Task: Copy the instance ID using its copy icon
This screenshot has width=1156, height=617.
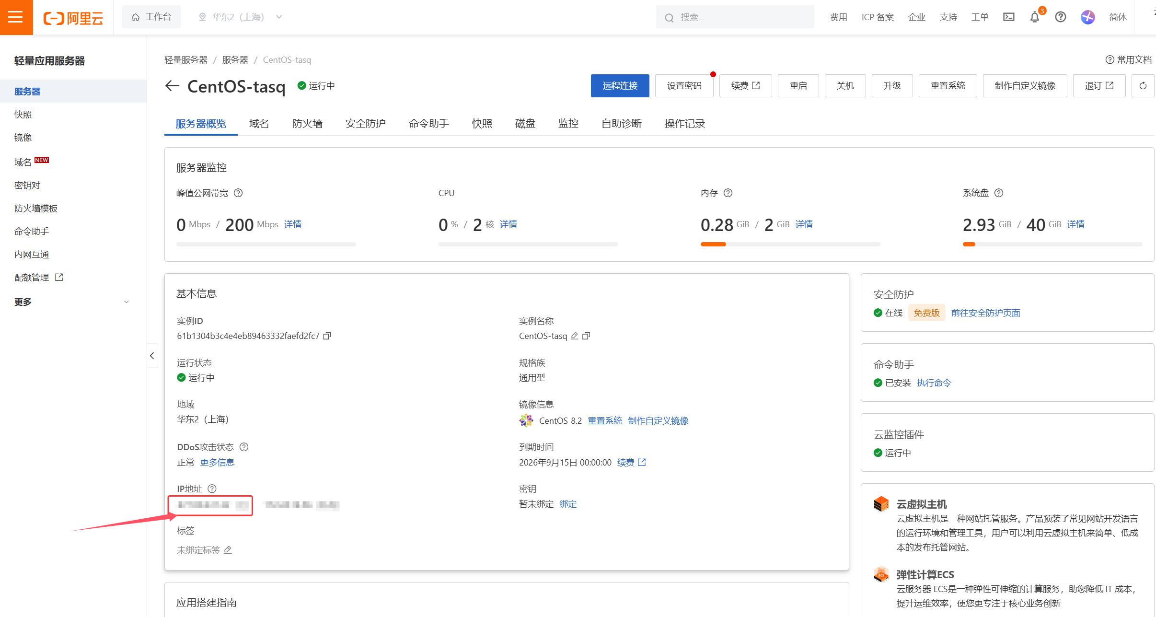Action: click(x=327, y=336)
